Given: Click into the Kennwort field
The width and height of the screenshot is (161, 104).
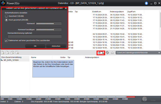Looking at the screenshot, I should tap(49, 24).
